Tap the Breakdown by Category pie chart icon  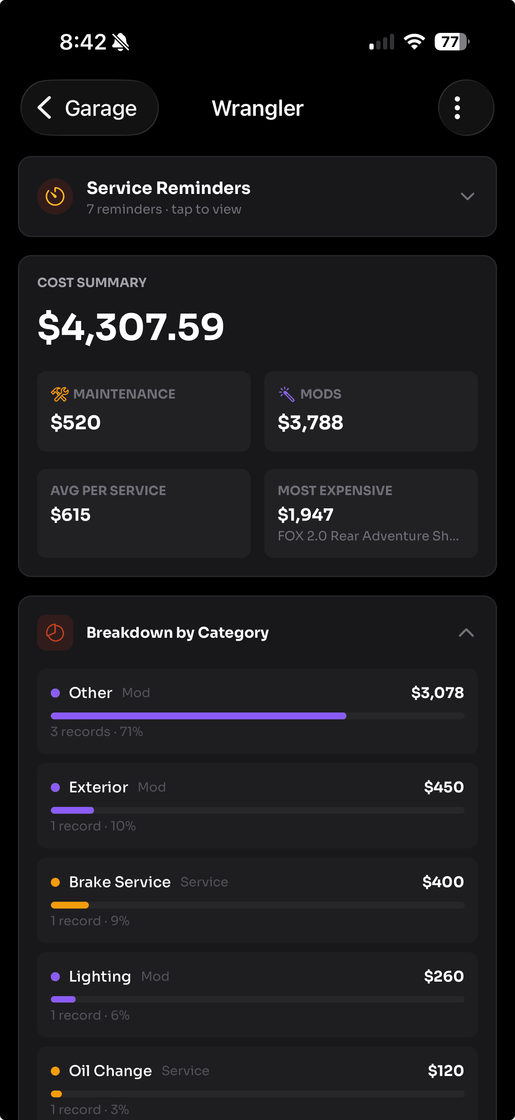pyautogui.click(x=55, y=633)
